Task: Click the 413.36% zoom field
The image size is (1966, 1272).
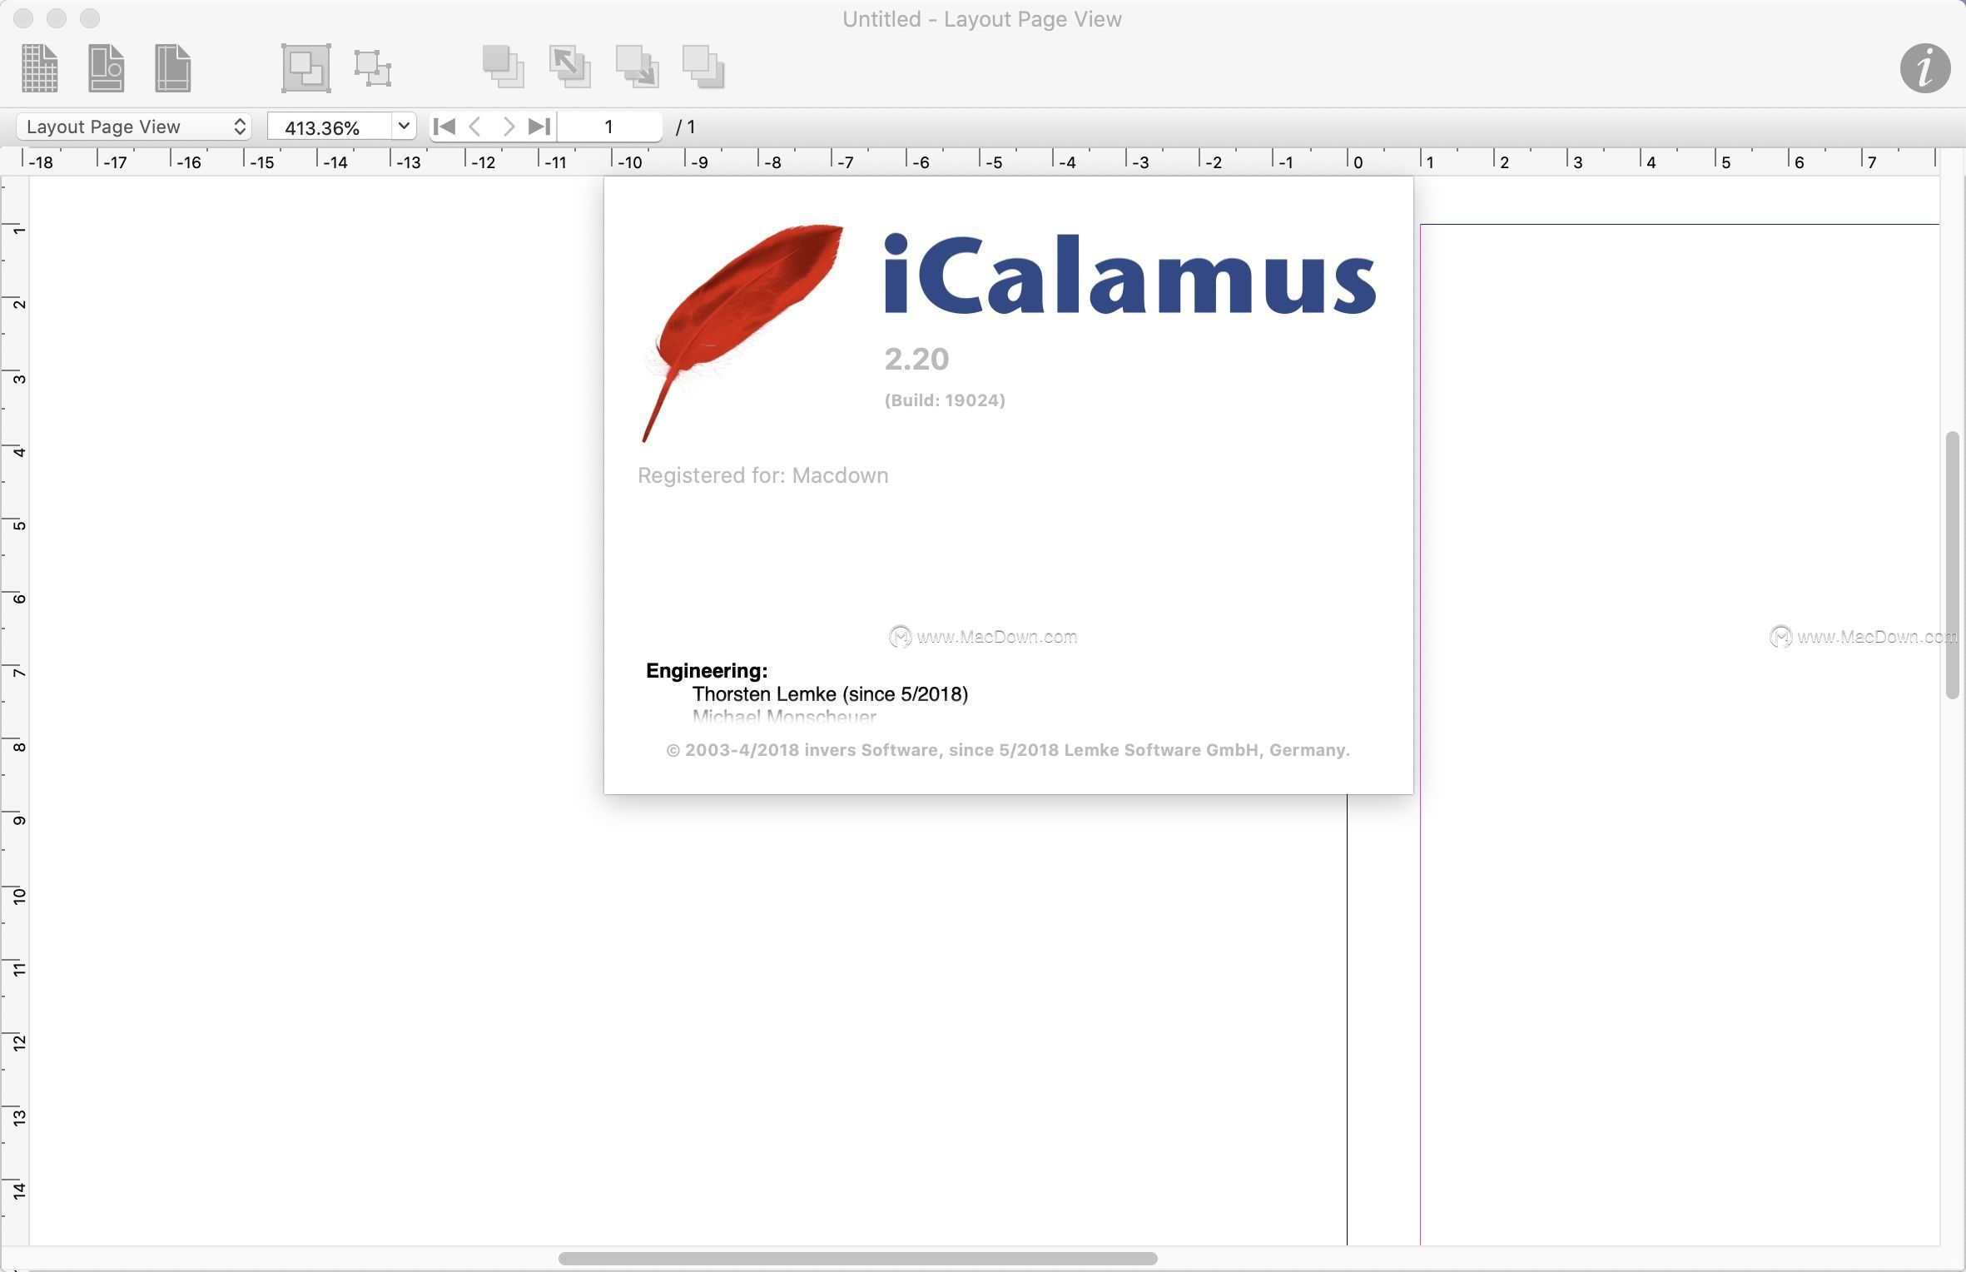Action: [330, 127]
